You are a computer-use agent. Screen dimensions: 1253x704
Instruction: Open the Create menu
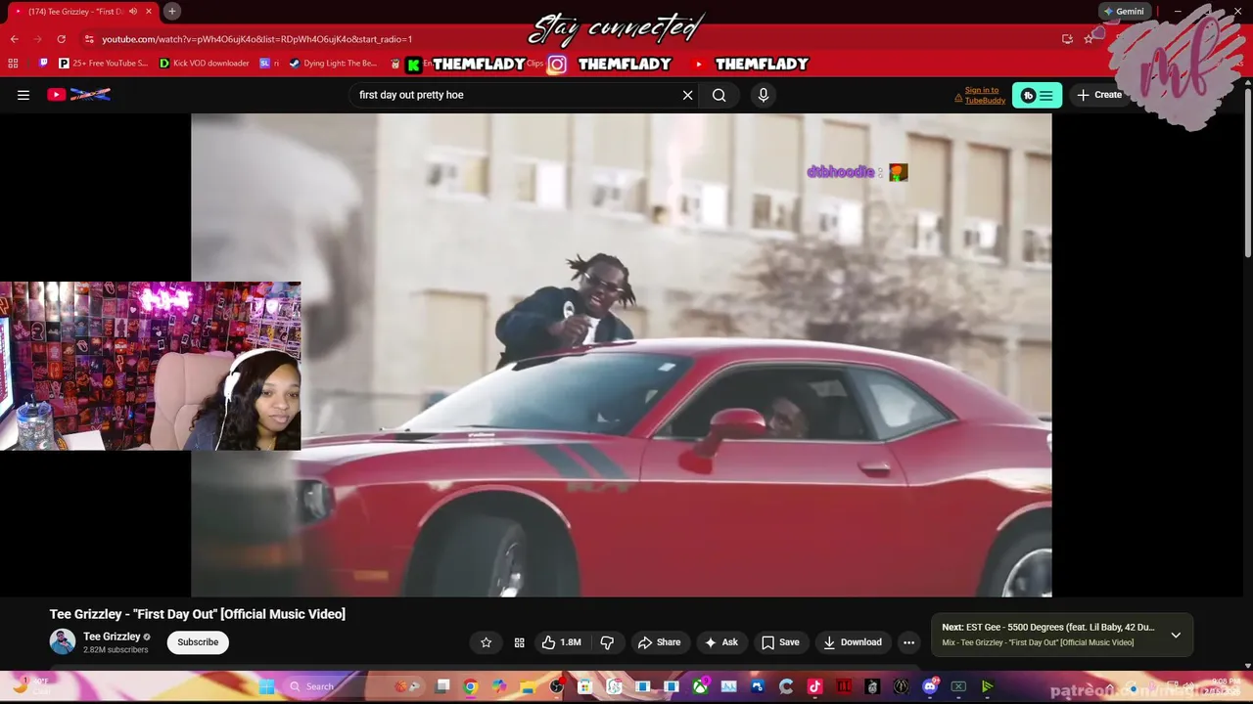tap(1099, 95)
